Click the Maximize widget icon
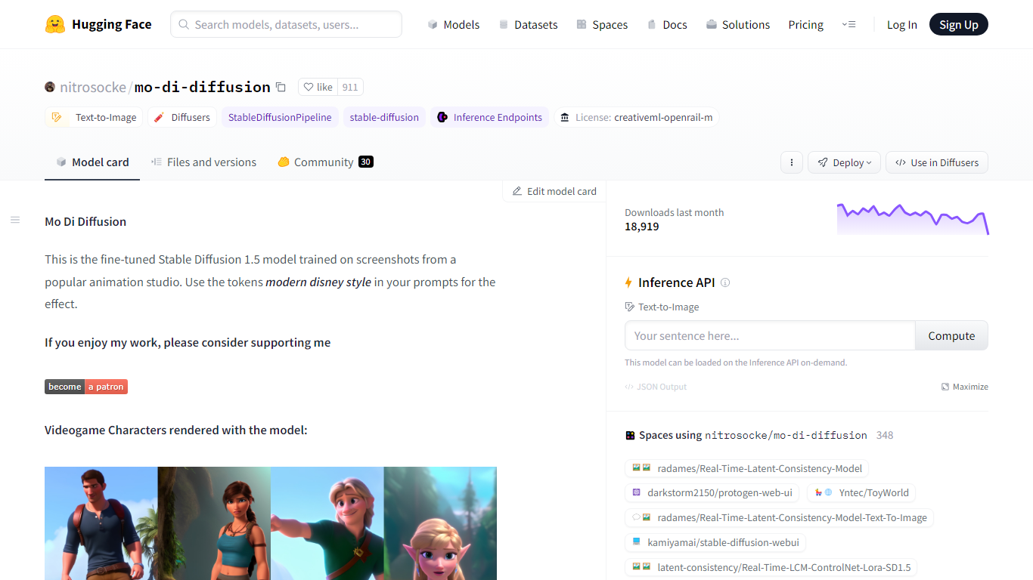This screenshot has width=1033, height=580. pos(945,387)
